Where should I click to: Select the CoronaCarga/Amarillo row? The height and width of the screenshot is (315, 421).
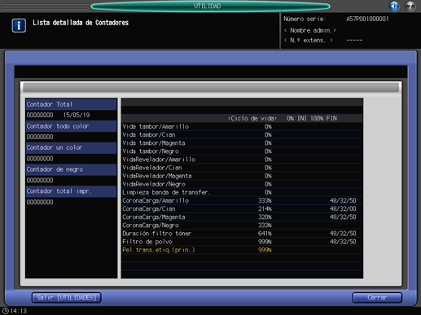click(x=242, y=200)
